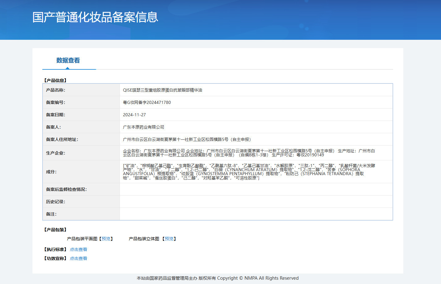The image size is (441, 284).
Task: Click 点击查看 next to 执行标准
Action: [78, 249]
